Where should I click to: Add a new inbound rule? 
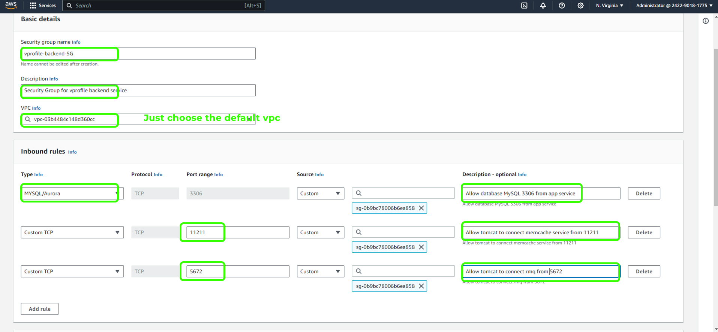(39, 309)
